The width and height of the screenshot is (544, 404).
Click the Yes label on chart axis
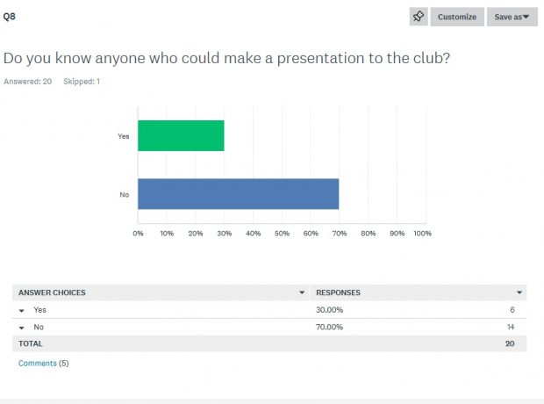pyautogui.click(x=124, y=136)
